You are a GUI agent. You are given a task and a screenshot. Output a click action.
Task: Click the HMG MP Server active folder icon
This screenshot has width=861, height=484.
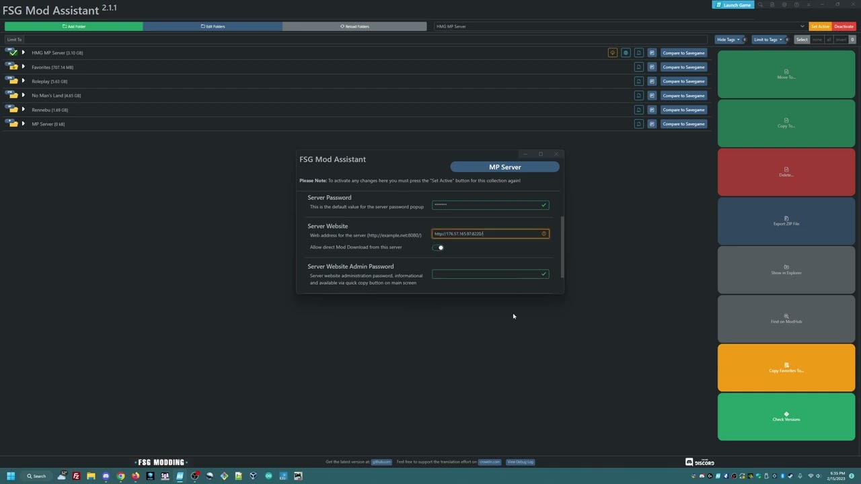tap(11, 52)
